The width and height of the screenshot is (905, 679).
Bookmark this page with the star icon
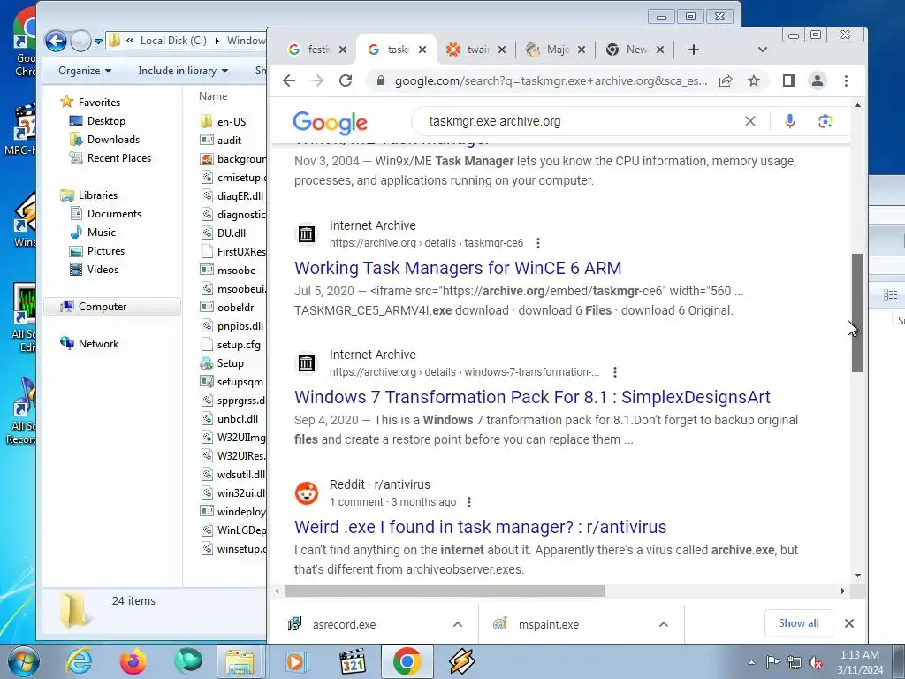pos(754,80)
